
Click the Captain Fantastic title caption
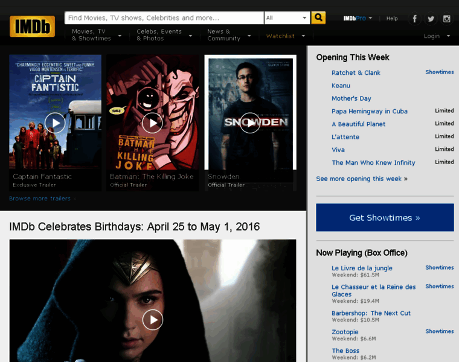coord(42,177)
